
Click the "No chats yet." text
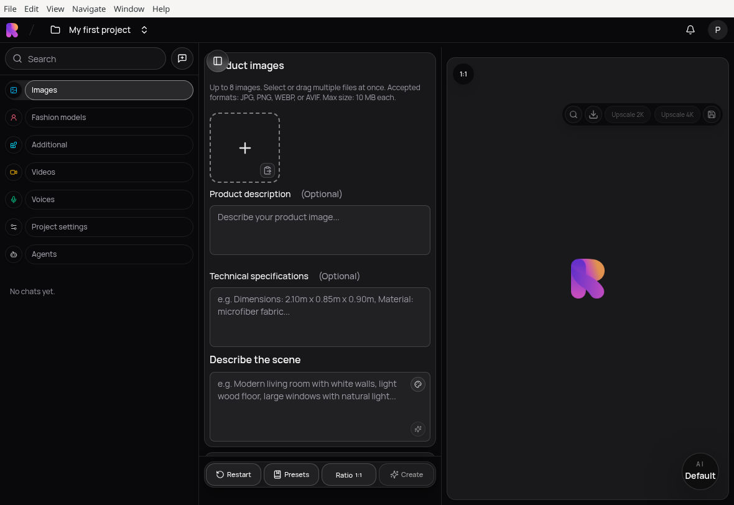coord(32,292)
